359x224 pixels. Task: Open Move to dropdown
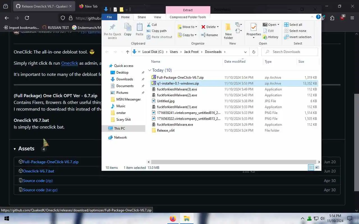click(187, 27)
